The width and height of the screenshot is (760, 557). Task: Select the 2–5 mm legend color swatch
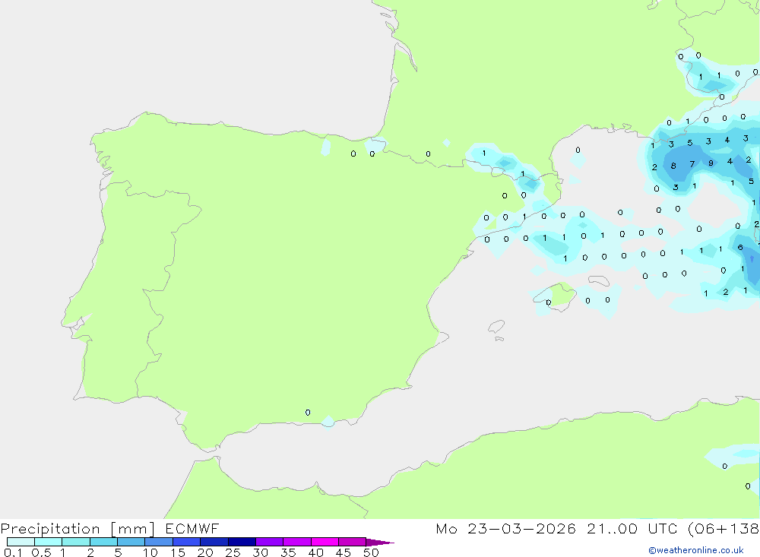tap(103, 542)
